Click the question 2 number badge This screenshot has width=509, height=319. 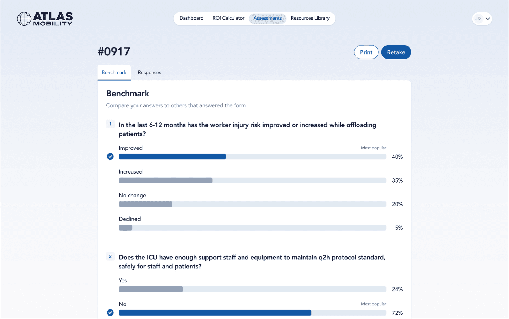click(x=110, y=256)
